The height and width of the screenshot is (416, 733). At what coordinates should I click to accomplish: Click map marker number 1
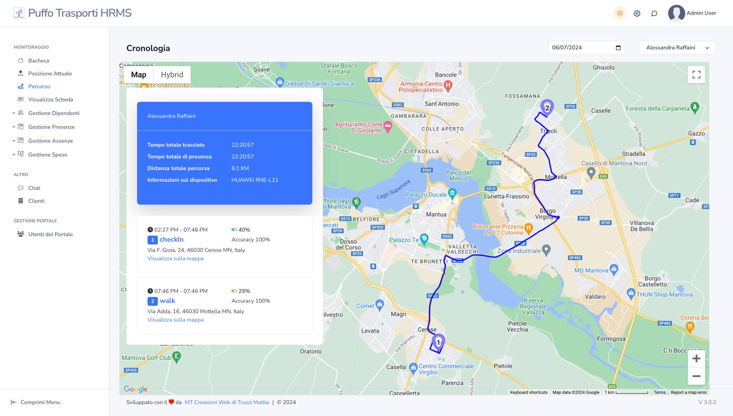point(438,342)
